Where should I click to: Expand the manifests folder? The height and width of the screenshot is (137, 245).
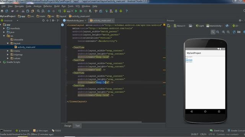(4, 29)
